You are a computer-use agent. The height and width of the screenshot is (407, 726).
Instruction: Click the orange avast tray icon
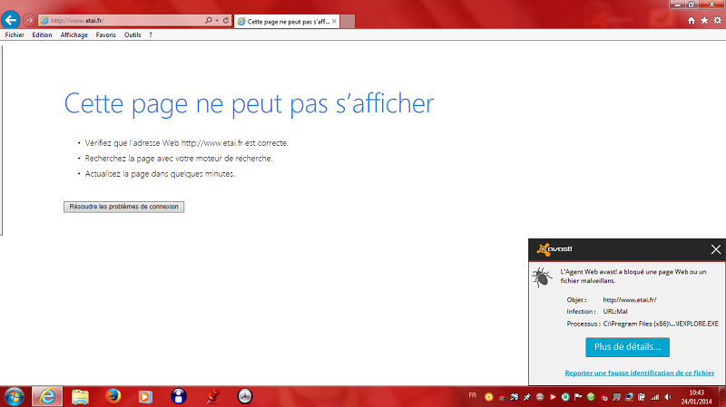tap(488, 397)
